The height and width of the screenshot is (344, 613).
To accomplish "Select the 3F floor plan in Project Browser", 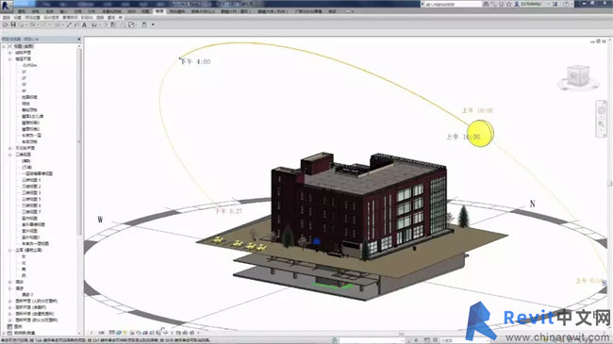I will (x=24, y=85).
